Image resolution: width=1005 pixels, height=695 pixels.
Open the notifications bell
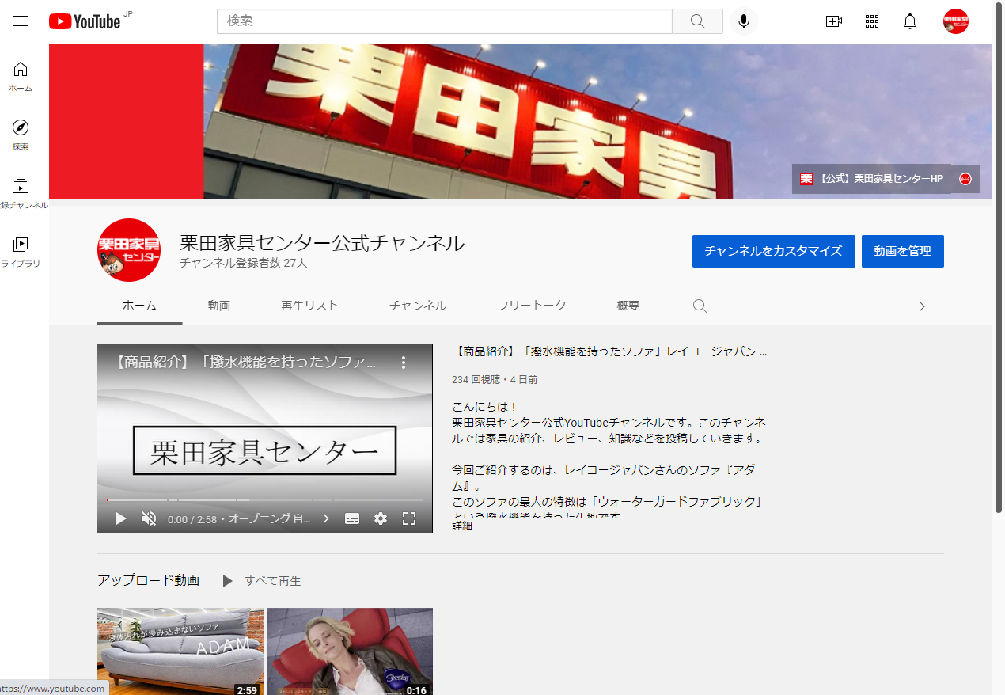910,21
